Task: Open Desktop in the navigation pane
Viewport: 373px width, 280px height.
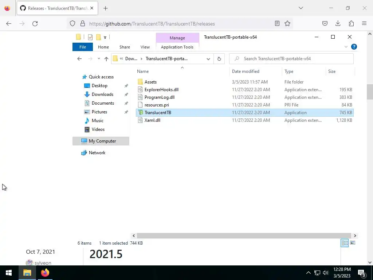Action: (99, 86)
